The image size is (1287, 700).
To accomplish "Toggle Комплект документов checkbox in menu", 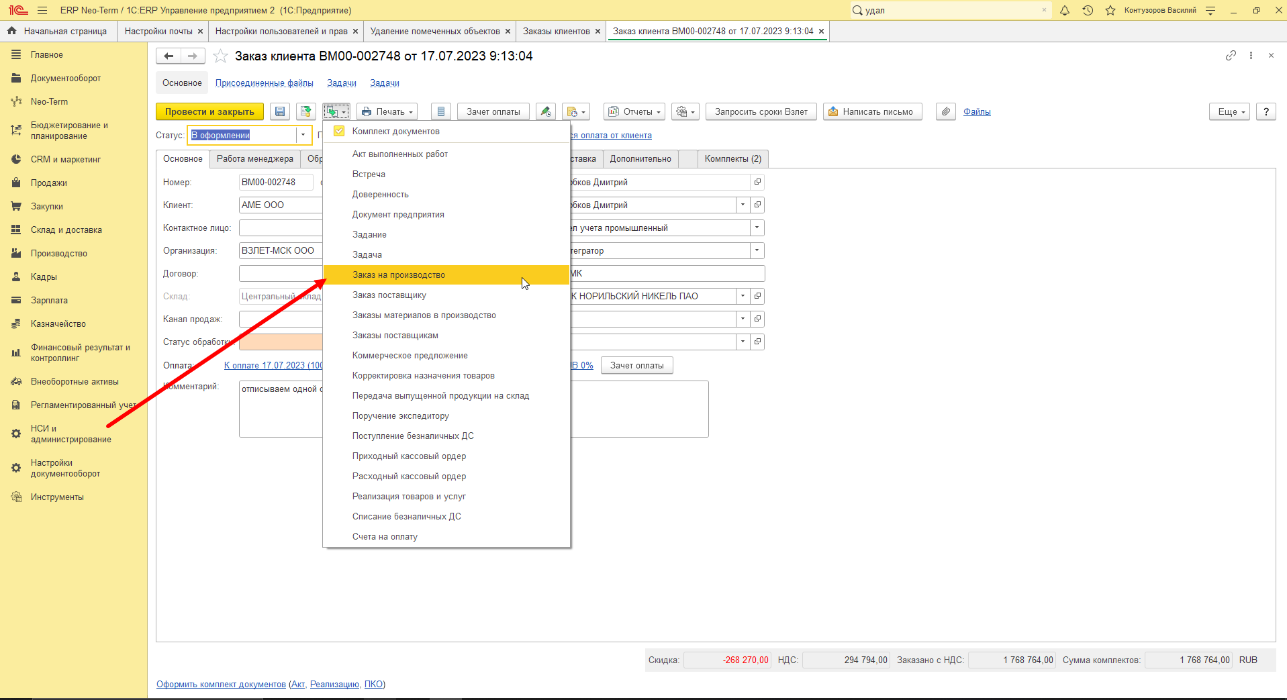I will point(339,132).
